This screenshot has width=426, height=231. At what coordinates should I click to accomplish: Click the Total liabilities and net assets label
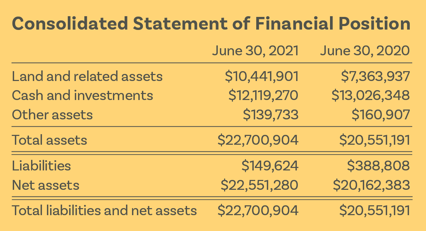104,210
